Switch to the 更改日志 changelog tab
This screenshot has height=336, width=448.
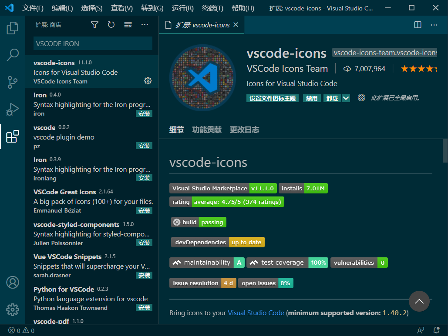coord(245,130)
